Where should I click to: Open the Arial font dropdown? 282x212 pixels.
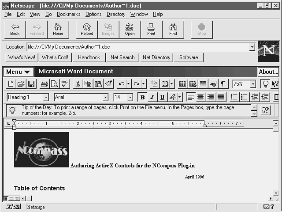coord(105,97)
